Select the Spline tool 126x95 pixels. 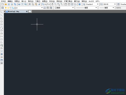pyautogui.click(x=2, y=36)
